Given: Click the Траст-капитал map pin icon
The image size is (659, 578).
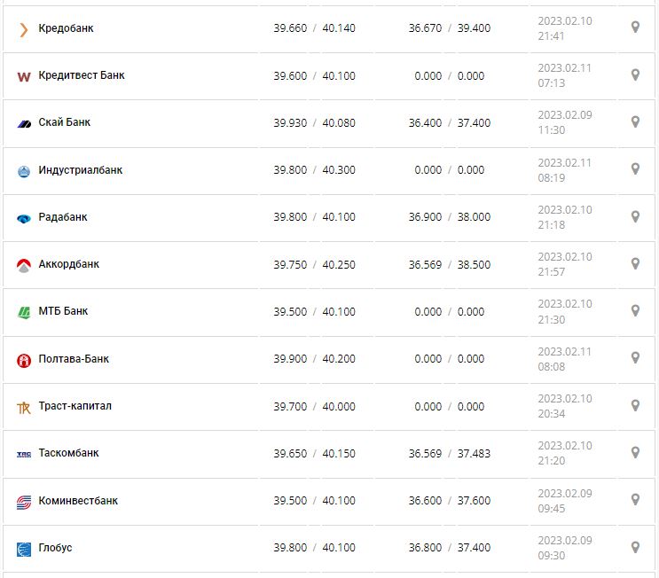Looking at the screenshot, I should [635, 405].
